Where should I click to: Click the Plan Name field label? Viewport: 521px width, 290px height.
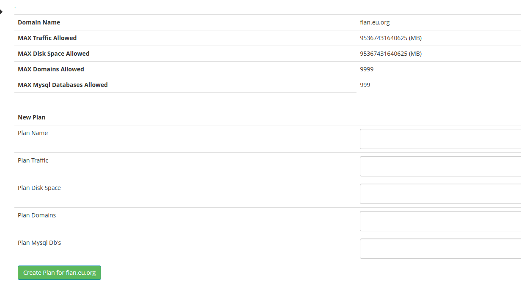click(x=33, y=133)
